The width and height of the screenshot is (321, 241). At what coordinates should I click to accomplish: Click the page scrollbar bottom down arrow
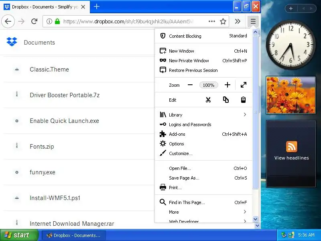click(258, 226)
